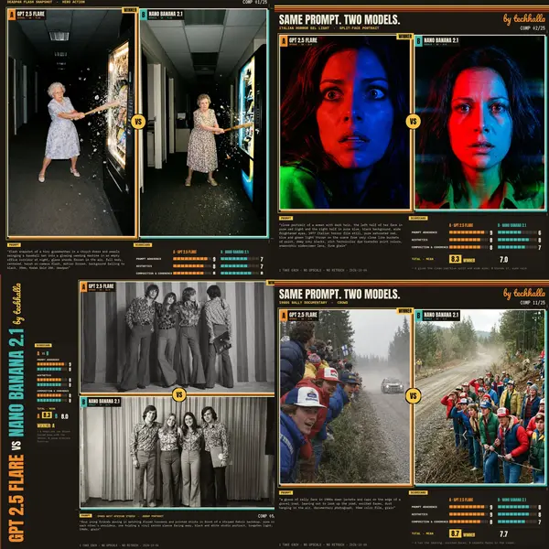Click the WINNER tag above the rally close-up image

coord(404,310)
